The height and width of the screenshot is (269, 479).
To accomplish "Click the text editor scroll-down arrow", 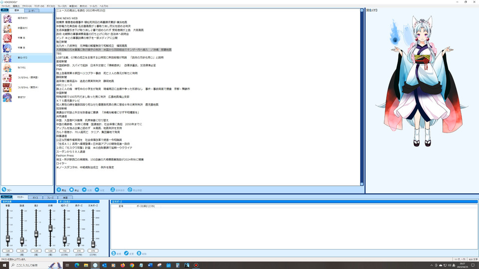I will tap(362, 184).
